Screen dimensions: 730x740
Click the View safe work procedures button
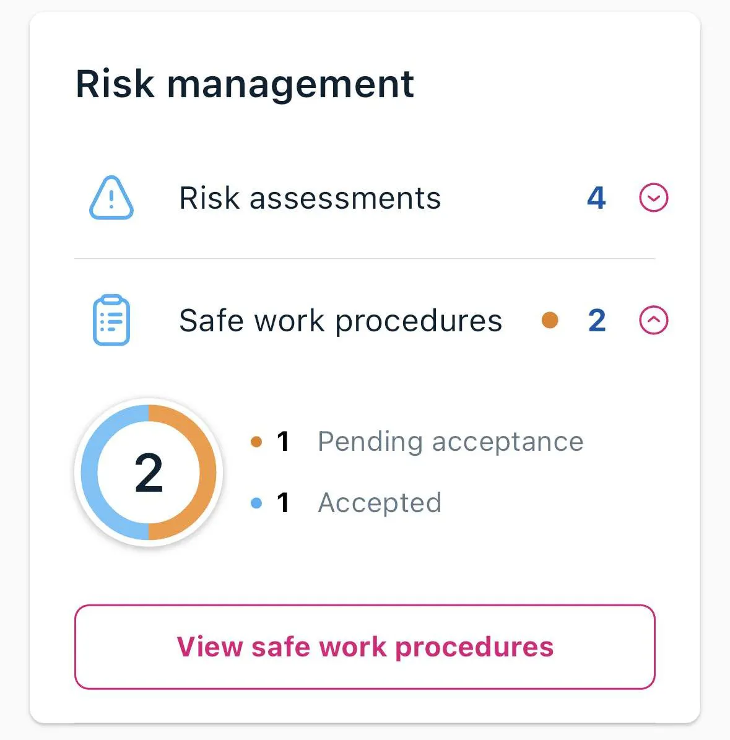tap(365, 646)
